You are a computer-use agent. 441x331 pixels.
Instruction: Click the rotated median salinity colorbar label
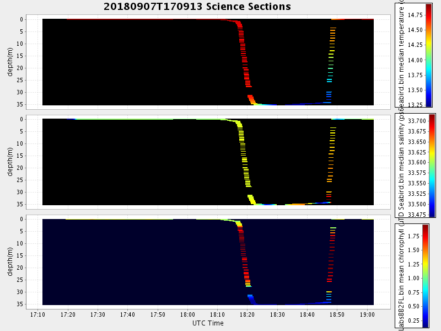click(x=402, y=165)
